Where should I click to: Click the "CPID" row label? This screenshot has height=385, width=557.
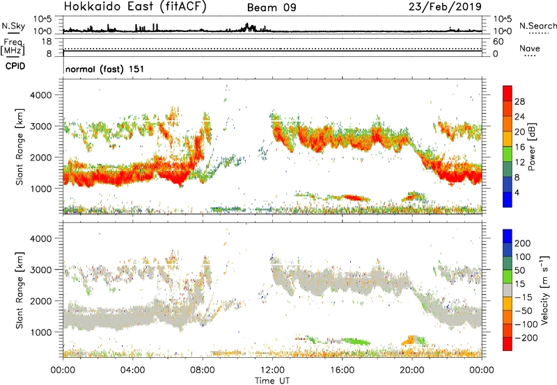(15, 66)
